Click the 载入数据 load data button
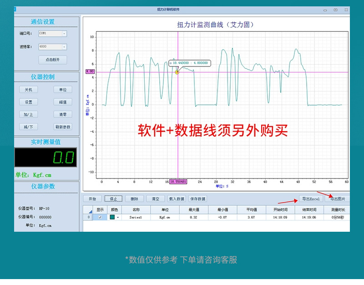The height and width of the screenshot is (285, 364). (x=177, y=199)
